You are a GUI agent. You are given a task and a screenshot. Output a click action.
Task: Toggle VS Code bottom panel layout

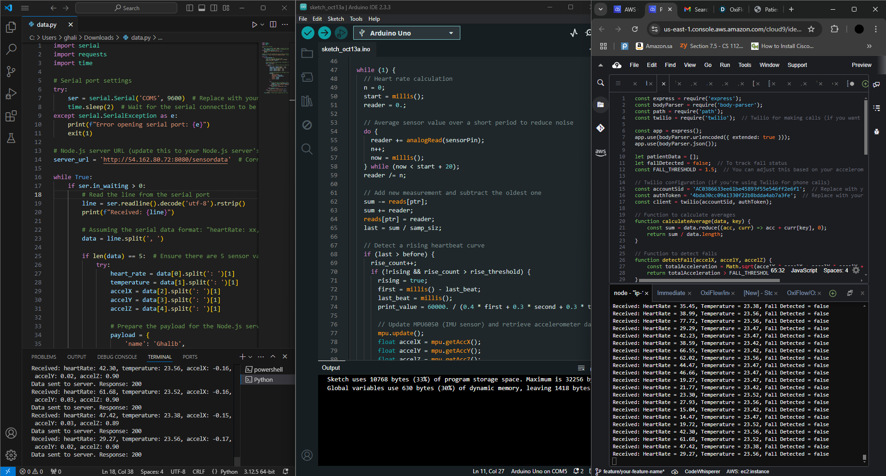[202, 8]
